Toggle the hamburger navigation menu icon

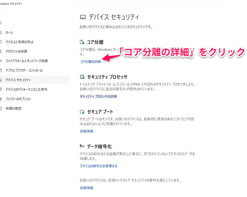click(1, 23)
